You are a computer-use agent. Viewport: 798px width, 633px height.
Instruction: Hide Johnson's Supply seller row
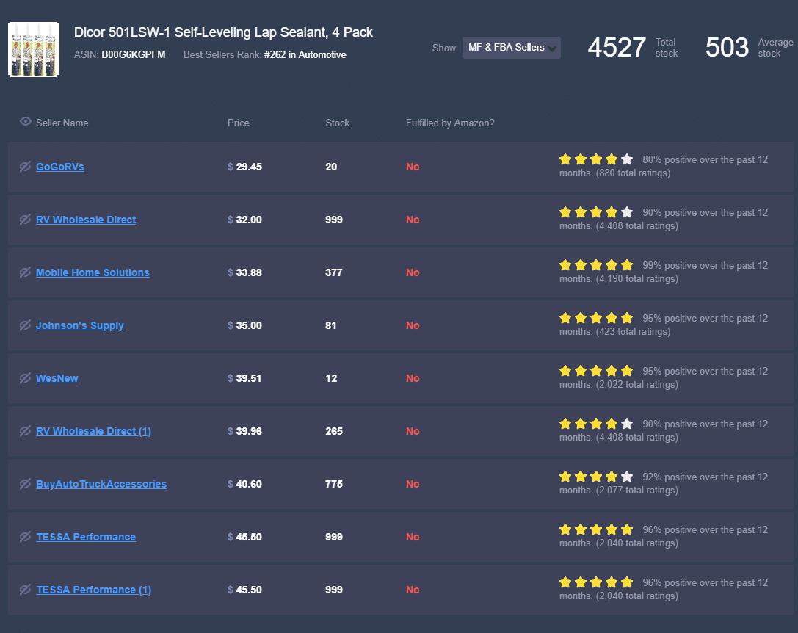point(25,325)
